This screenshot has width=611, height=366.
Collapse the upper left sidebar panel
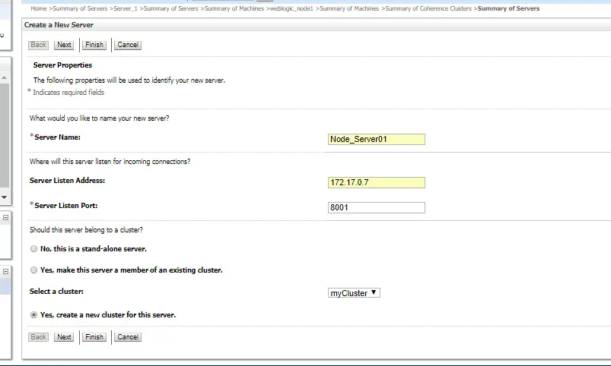pos(5,217)
